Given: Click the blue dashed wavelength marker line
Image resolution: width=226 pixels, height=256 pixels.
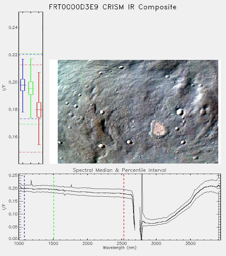Looking at the screenshot, I should tap(24, 207).
